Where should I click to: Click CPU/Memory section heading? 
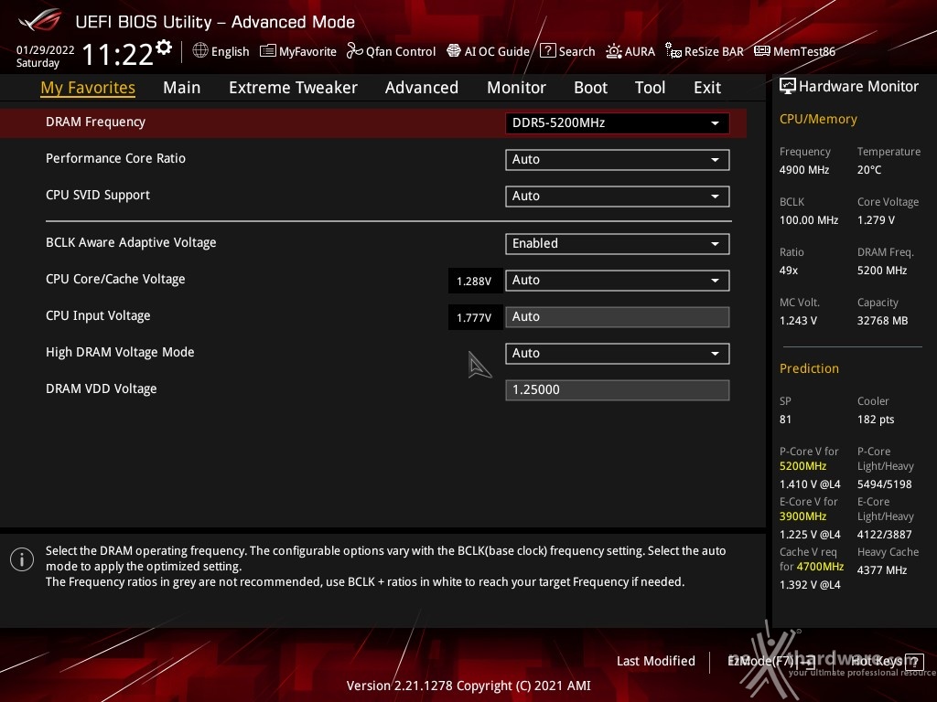pyautogui.click(x=818, y=120)
